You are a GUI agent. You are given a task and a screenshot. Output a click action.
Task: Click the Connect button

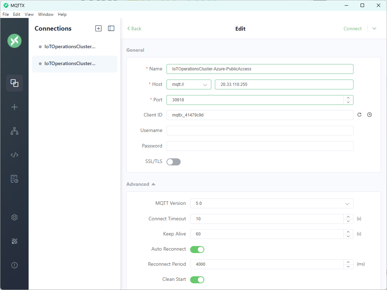coord(352,29)
